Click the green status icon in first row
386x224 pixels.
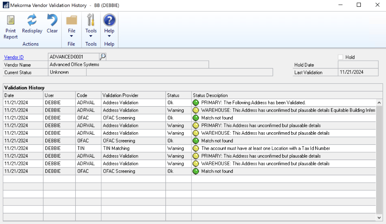pyautogui.click(x=196, y=103)
